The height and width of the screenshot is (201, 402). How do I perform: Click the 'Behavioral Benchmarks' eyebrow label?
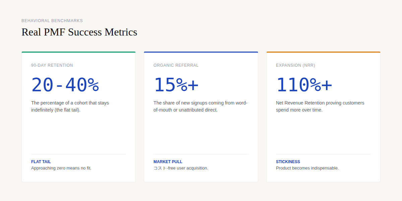coord(52,21)
